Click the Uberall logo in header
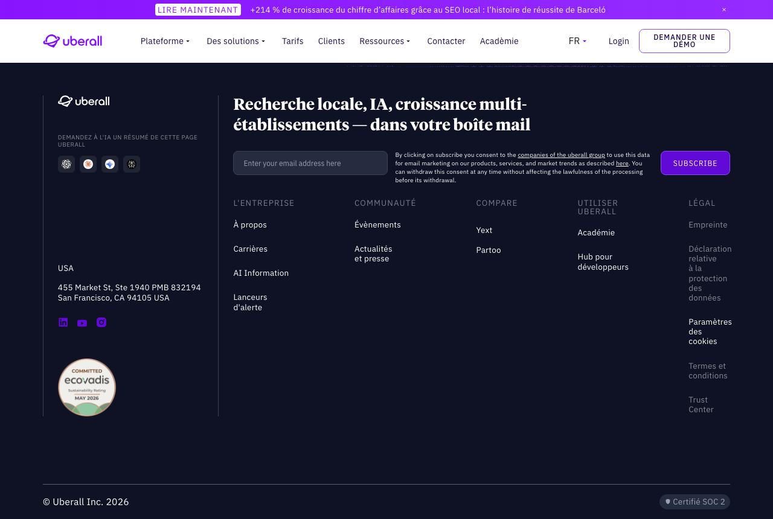Image resolution: width=773 pixels, height=519 pixels. pyautogui.click(x=72, y=41)
